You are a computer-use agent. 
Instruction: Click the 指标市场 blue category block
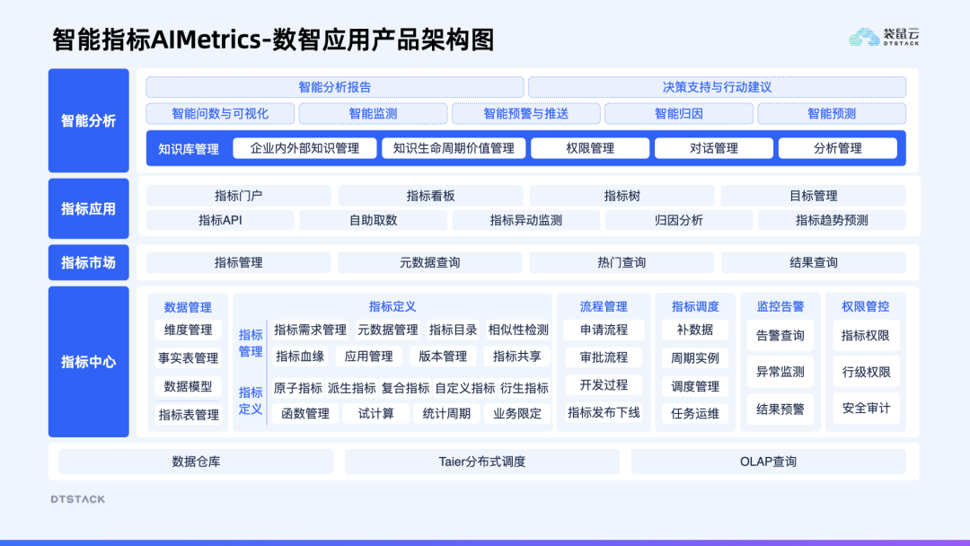(88, 263)
